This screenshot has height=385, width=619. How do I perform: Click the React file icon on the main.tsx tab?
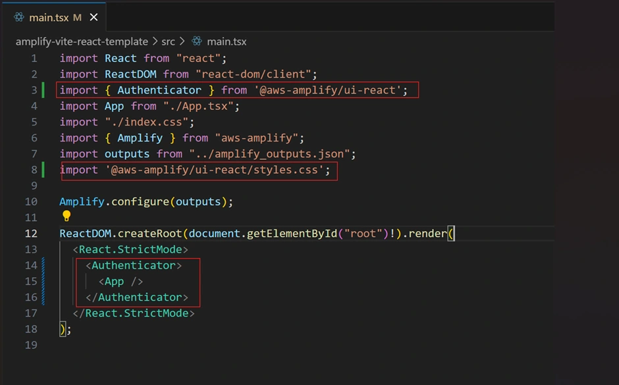pyautogui.click(x=19, y=17)
